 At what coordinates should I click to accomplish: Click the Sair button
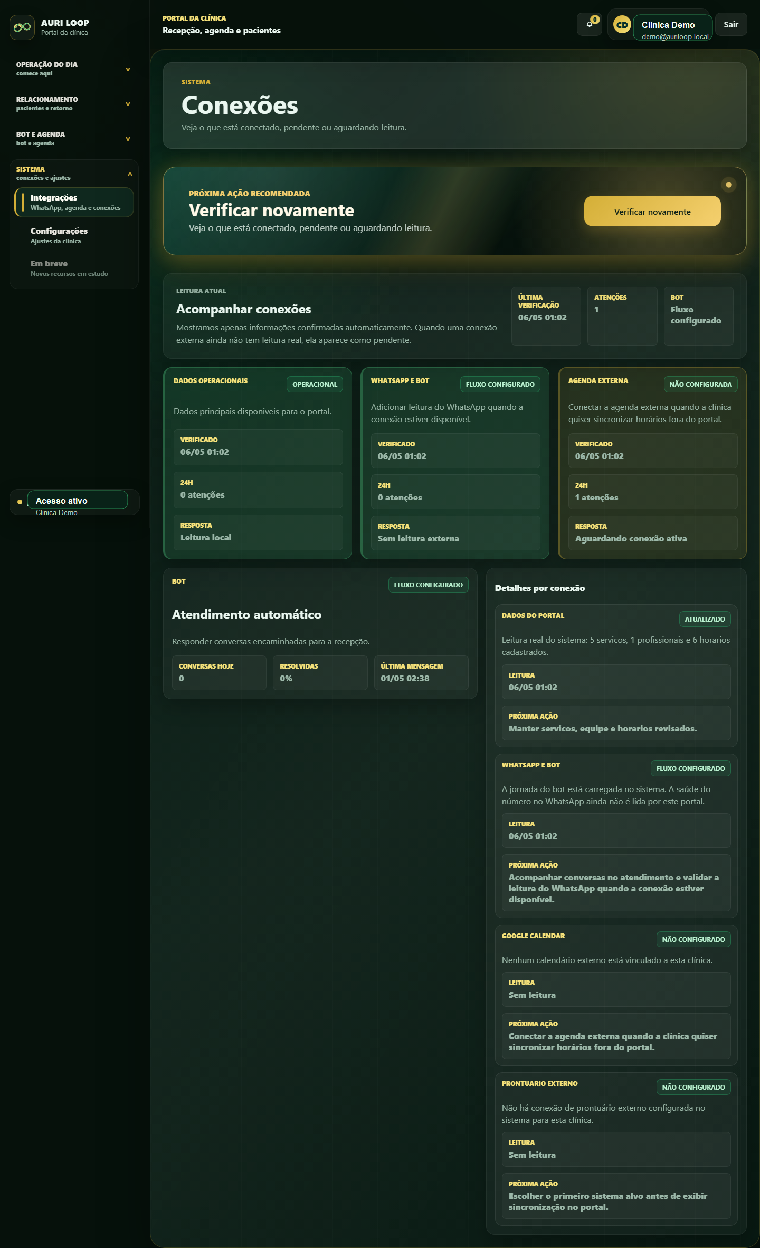point(731,24)
